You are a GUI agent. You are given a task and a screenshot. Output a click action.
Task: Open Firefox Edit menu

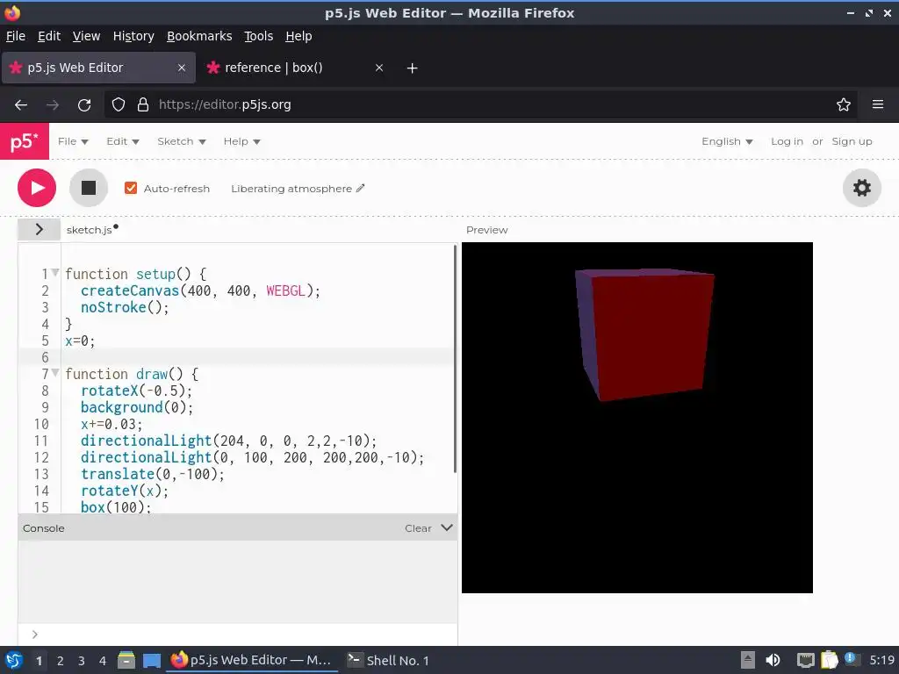click(x=49, y=36)
